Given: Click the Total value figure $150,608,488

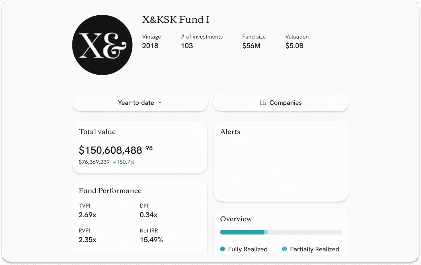Looking at the screenshot, I should (x=110, y=150).
